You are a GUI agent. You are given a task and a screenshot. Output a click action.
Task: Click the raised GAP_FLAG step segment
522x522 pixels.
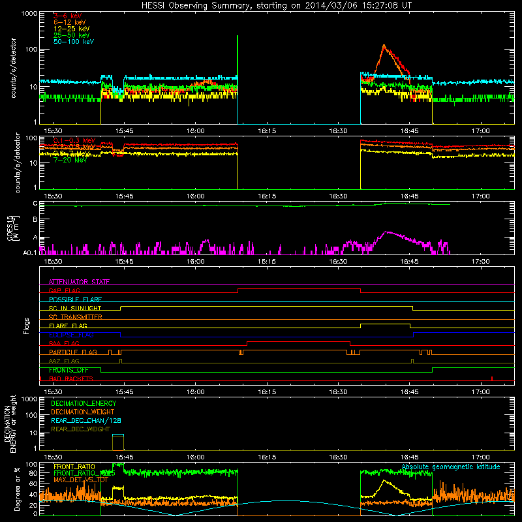[x=299, y=288]
